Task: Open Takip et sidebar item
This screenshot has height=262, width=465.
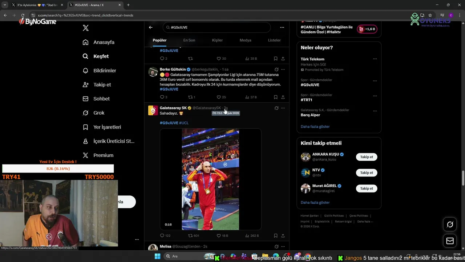Action: [97, 84]
